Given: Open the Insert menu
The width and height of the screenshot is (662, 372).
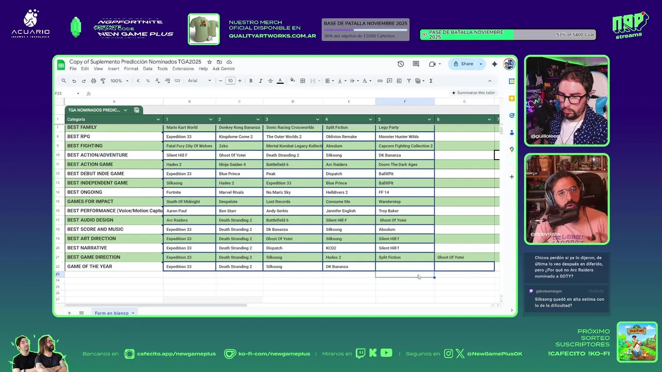Looking at the screenshot, I should pyautogui.click(x=113, y=69).
